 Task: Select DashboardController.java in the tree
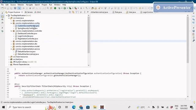point(27,34)
